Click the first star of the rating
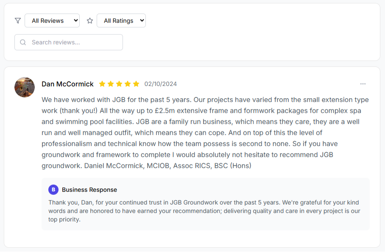Viewport: 385px width, 252px height. (102, 84)
